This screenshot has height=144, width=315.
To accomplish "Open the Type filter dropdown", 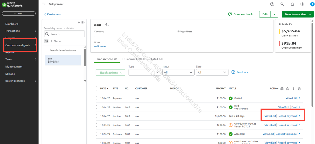I will (145, 72).
